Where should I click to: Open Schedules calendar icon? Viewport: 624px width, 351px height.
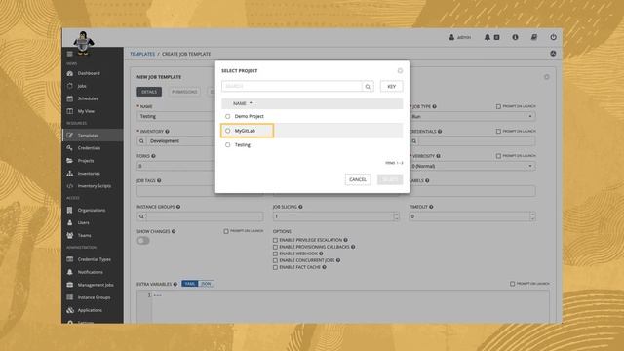click(70, 98)
